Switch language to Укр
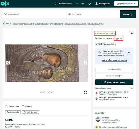Image resolution: width=139 pixels, height=129 pixels. (x=77, y=4)
